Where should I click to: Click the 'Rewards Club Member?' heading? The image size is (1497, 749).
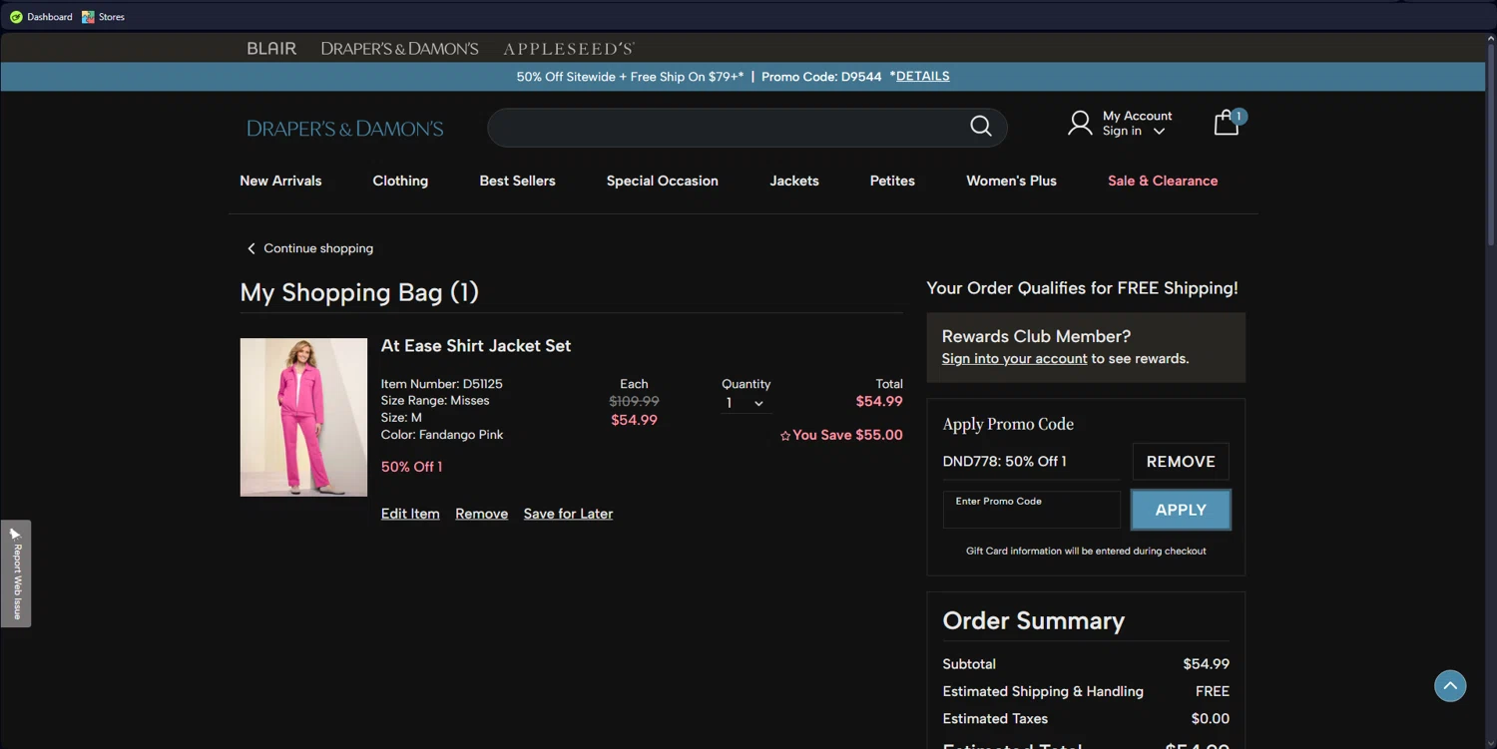1036,336
